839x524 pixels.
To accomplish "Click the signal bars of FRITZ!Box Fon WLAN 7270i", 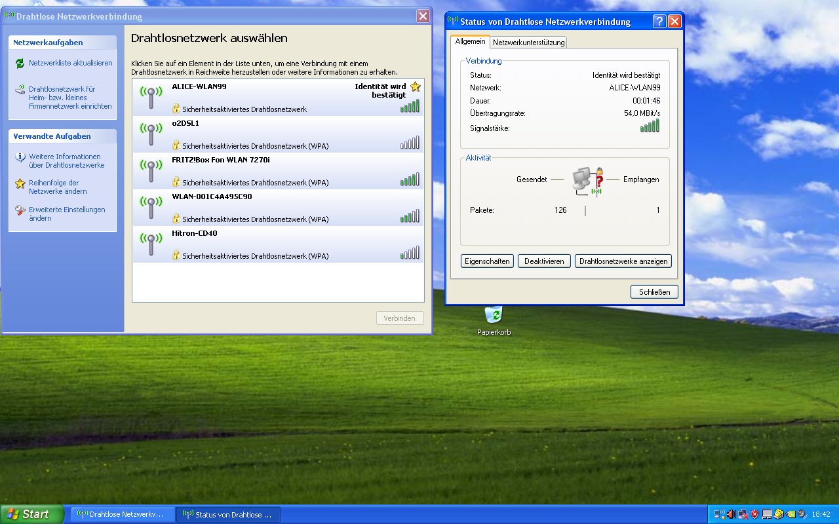I will 410,179.
